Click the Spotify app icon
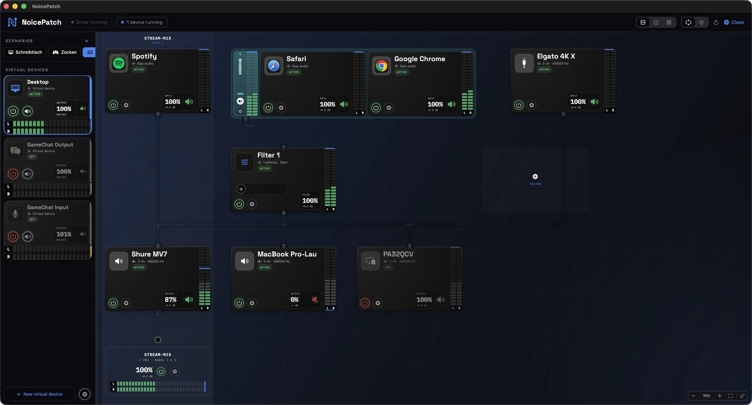 119,63
